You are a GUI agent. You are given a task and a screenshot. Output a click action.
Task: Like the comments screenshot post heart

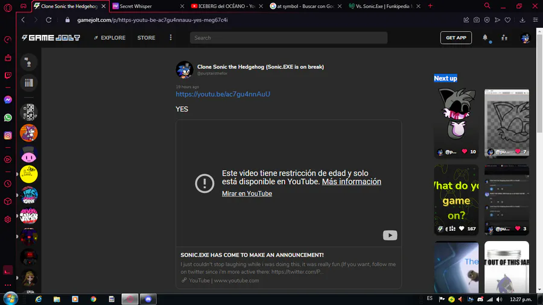click(x=518, y=228)
